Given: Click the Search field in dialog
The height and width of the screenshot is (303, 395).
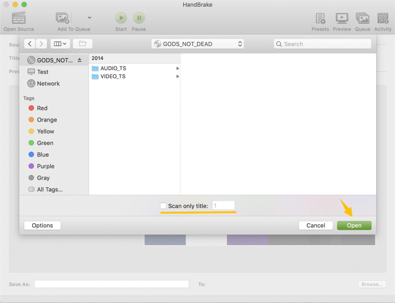Looking at the screenshot, I should click(x=322, y=44).
